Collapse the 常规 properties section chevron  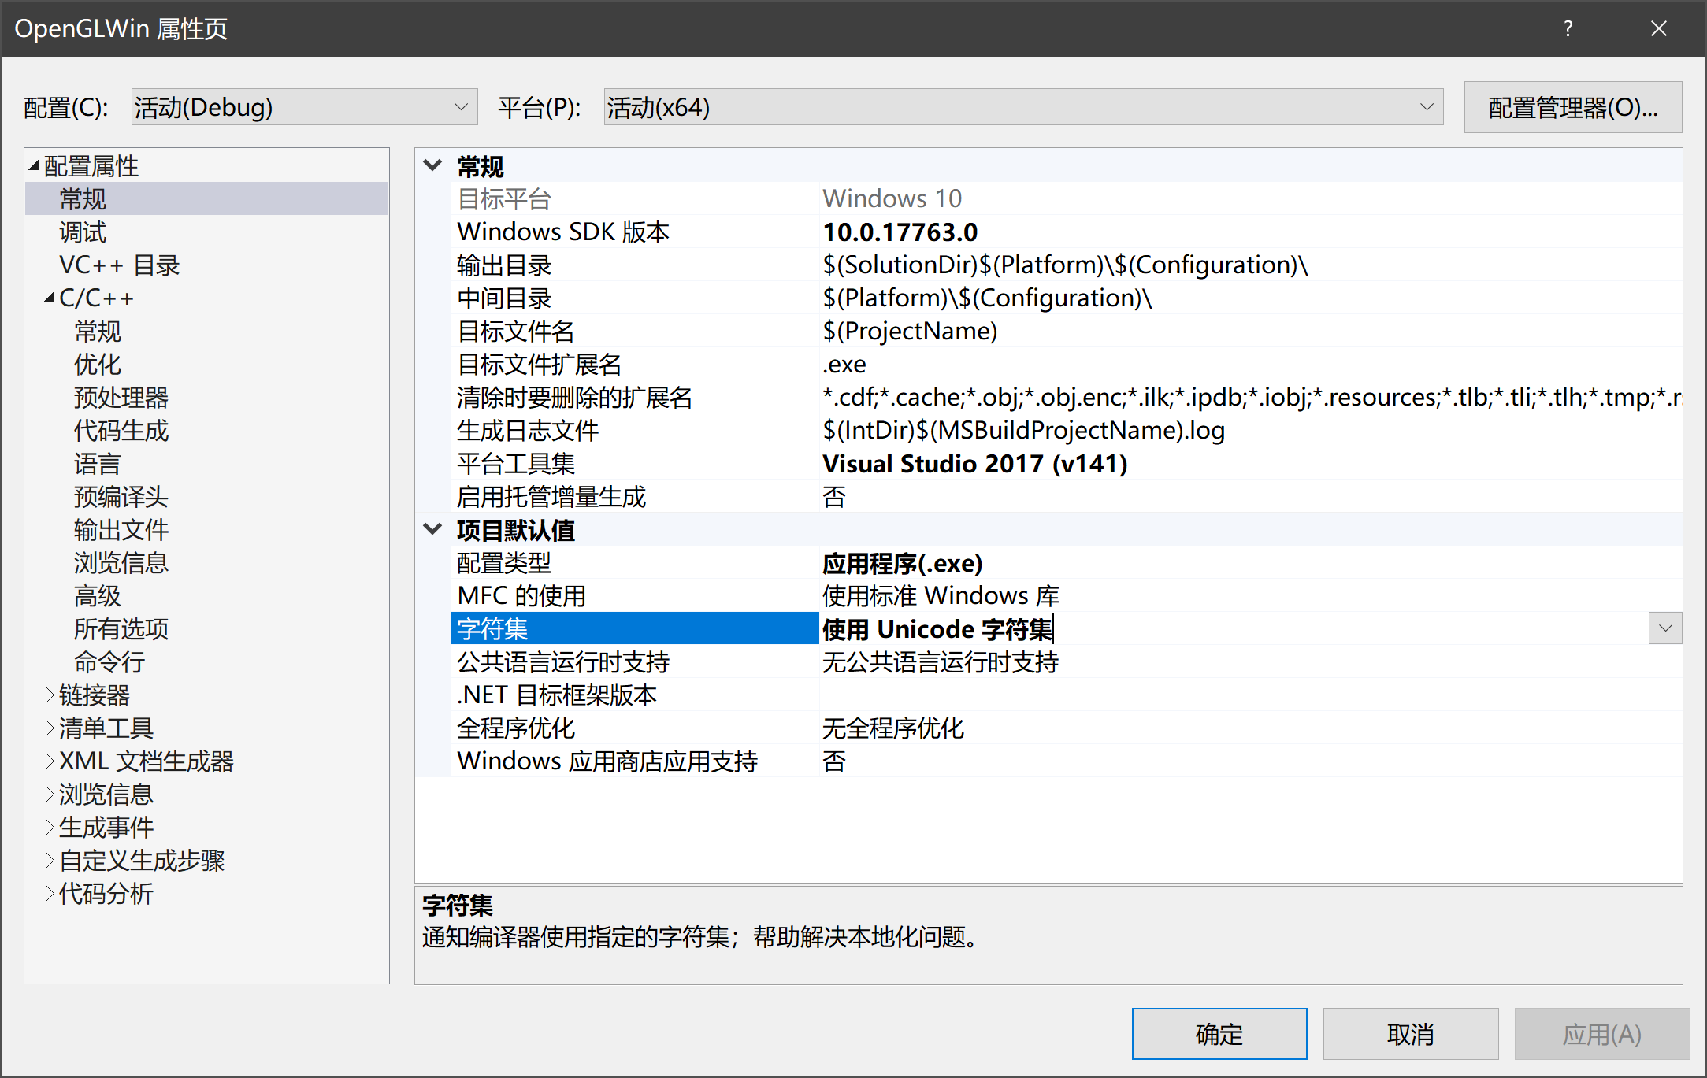(x=432, y=165)
